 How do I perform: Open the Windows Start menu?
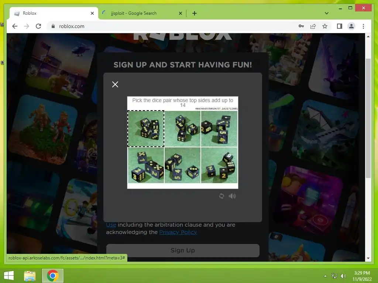(x=9, y=276)
